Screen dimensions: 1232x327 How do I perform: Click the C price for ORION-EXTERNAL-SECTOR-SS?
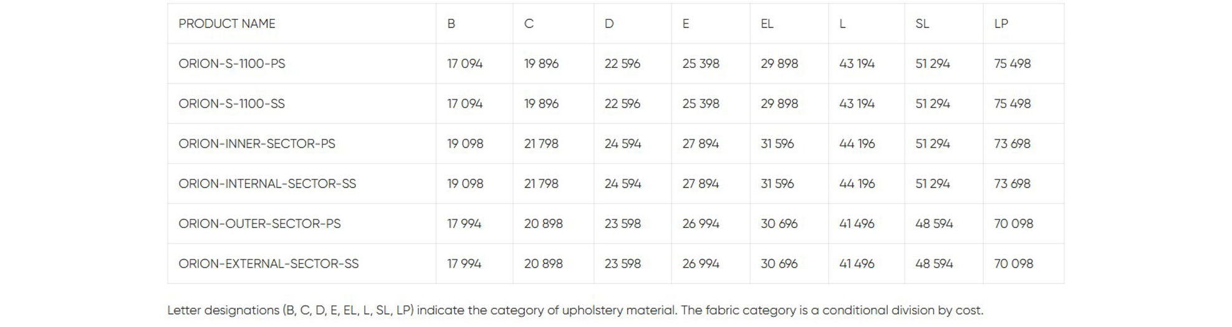point(543,263)
